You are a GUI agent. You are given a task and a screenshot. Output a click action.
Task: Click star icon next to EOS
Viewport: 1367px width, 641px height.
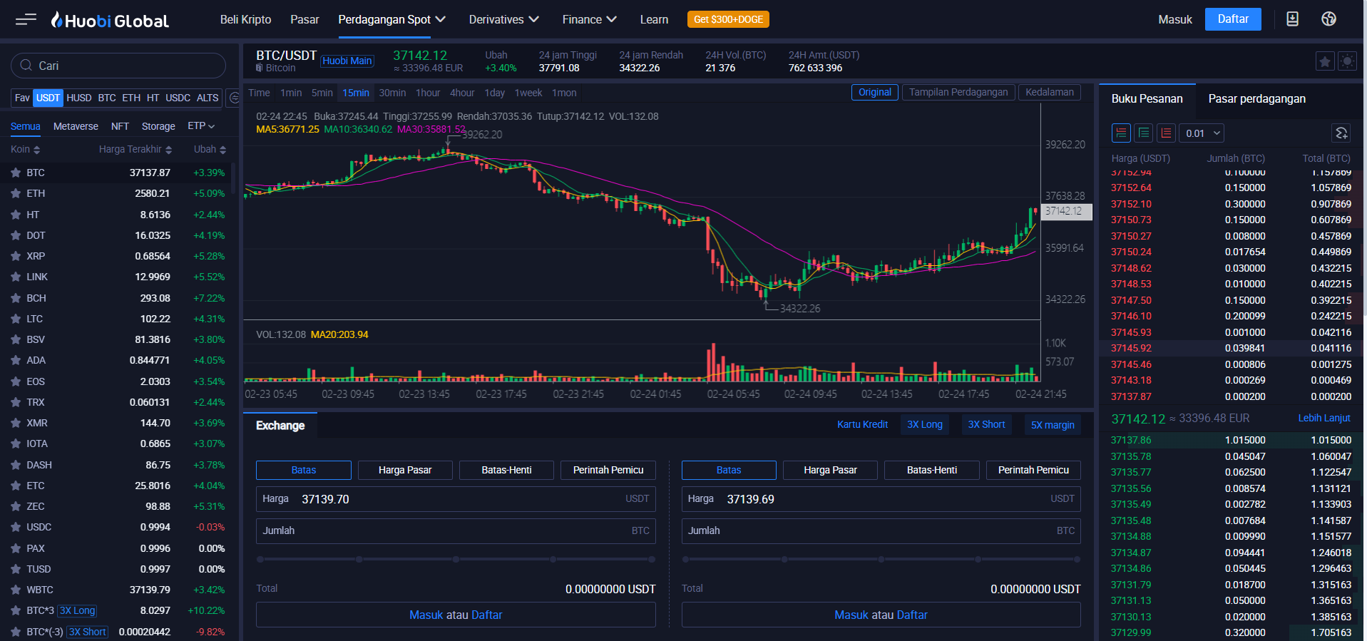[15, 381]
